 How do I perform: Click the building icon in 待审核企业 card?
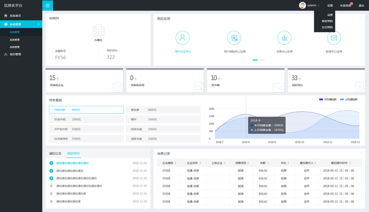coord(118,87)
